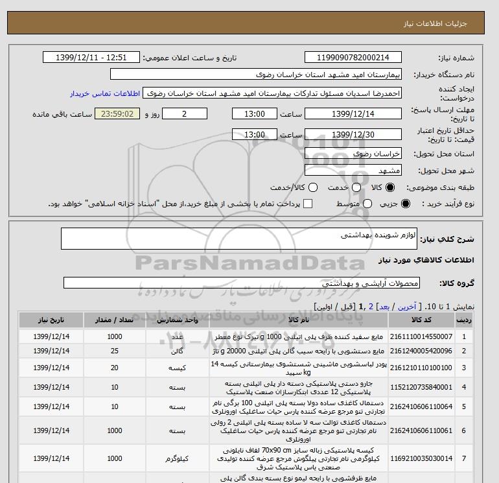Click the 100-sheet tissue item name in row 5
499x483 pixels.
pos(299,407)
